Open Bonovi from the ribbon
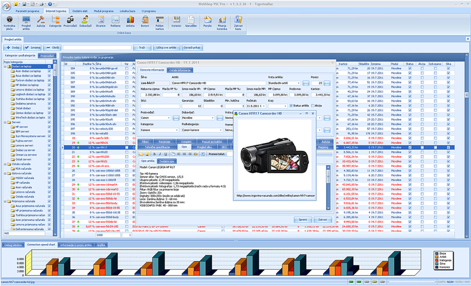 [145, 22]
